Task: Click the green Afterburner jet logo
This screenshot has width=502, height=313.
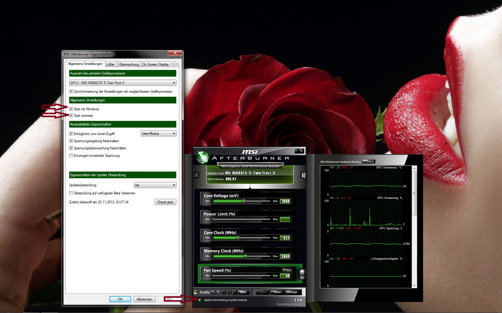Action: point(202,157)
